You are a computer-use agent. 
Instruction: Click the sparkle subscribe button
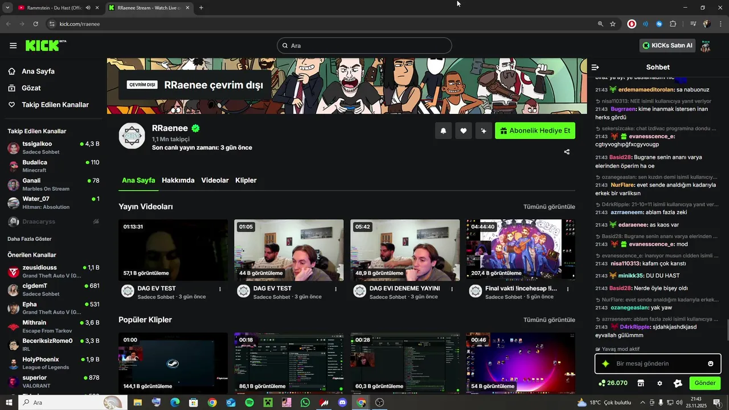[x=484, y=131]
